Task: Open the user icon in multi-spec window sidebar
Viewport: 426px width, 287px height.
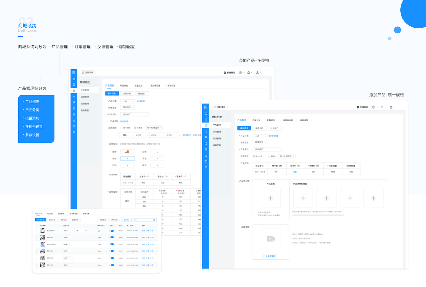Action: [74, 103]
